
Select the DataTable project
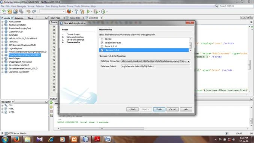[x=13, y=35]
